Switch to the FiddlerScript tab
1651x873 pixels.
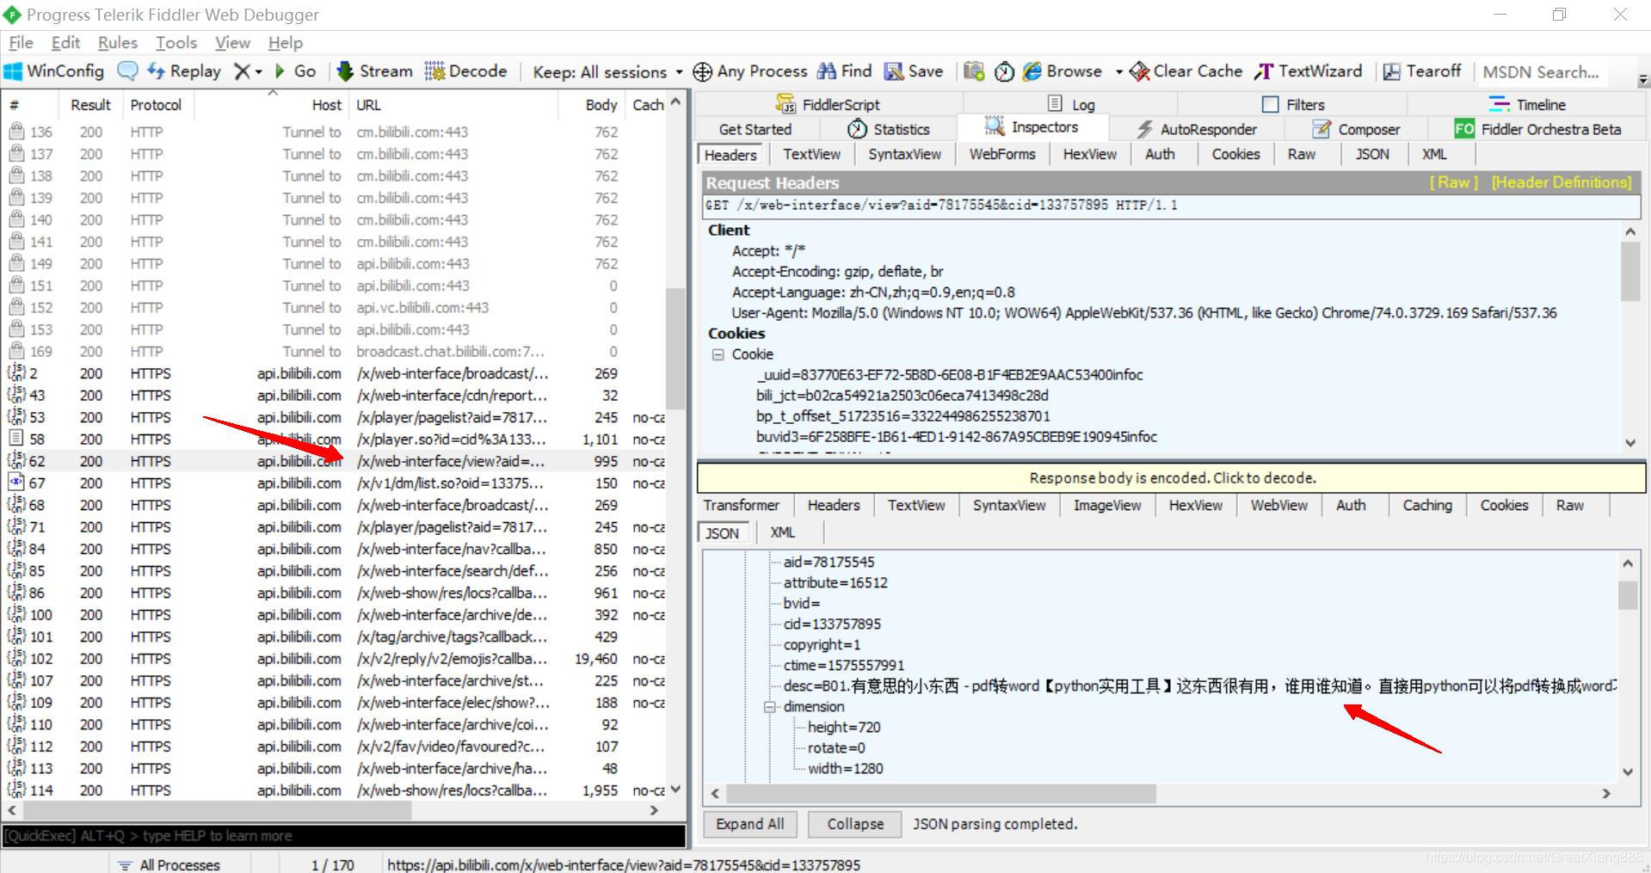point(828,104)
